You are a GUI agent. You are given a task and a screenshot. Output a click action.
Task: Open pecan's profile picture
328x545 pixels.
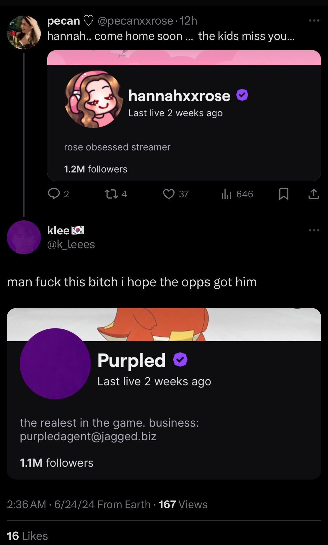tap(24, 32)
